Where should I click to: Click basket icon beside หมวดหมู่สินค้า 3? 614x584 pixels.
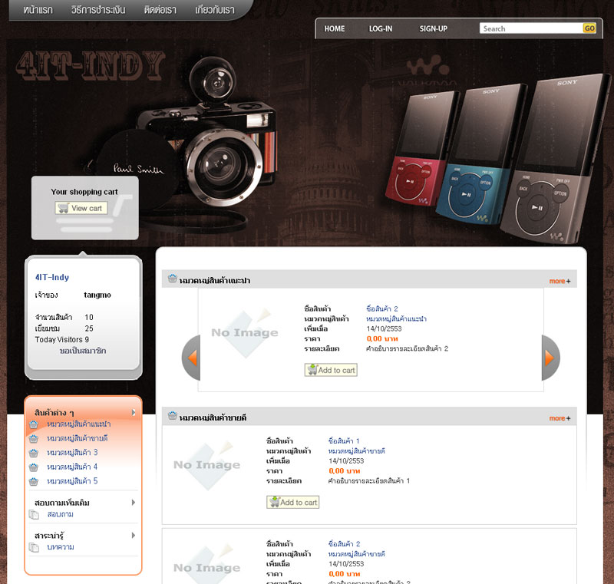point(34,453)
